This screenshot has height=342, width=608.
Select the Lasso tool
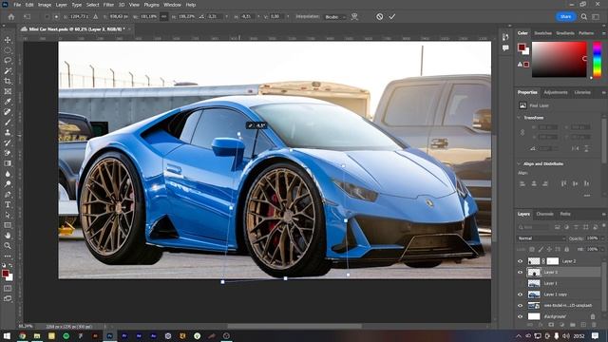[x=8, y=61]
